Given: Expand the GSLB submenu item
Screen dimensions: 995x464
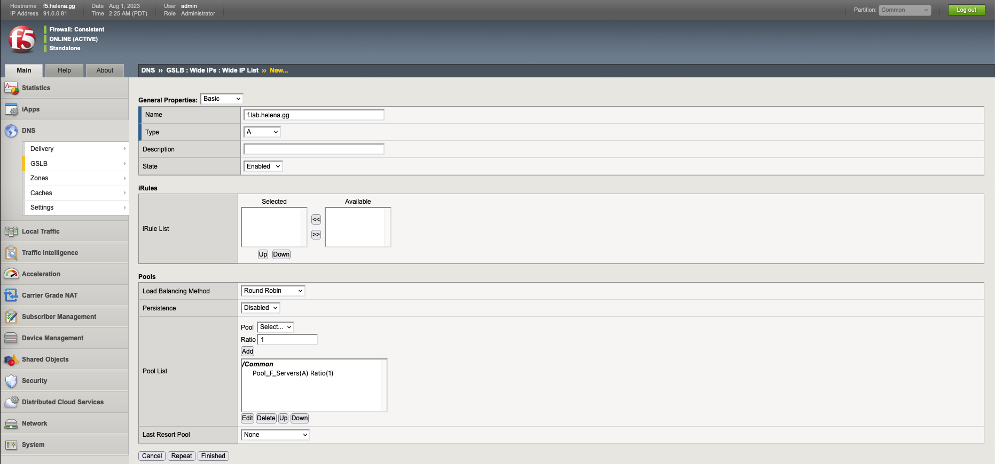Looking at the screenshot, I should (75, 164).
